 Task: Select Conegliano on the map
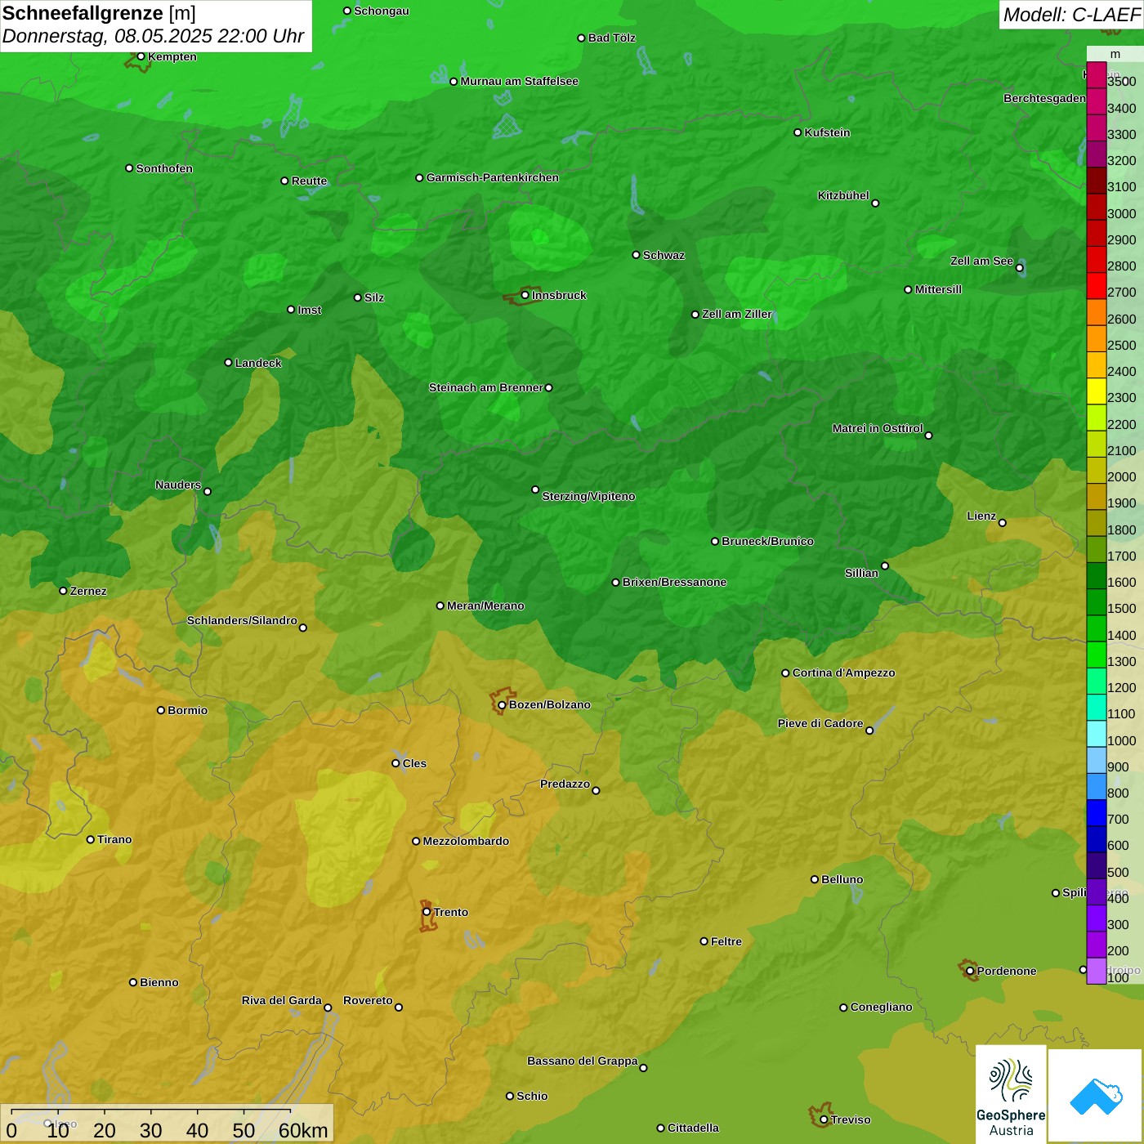(x=881, y=1007)
